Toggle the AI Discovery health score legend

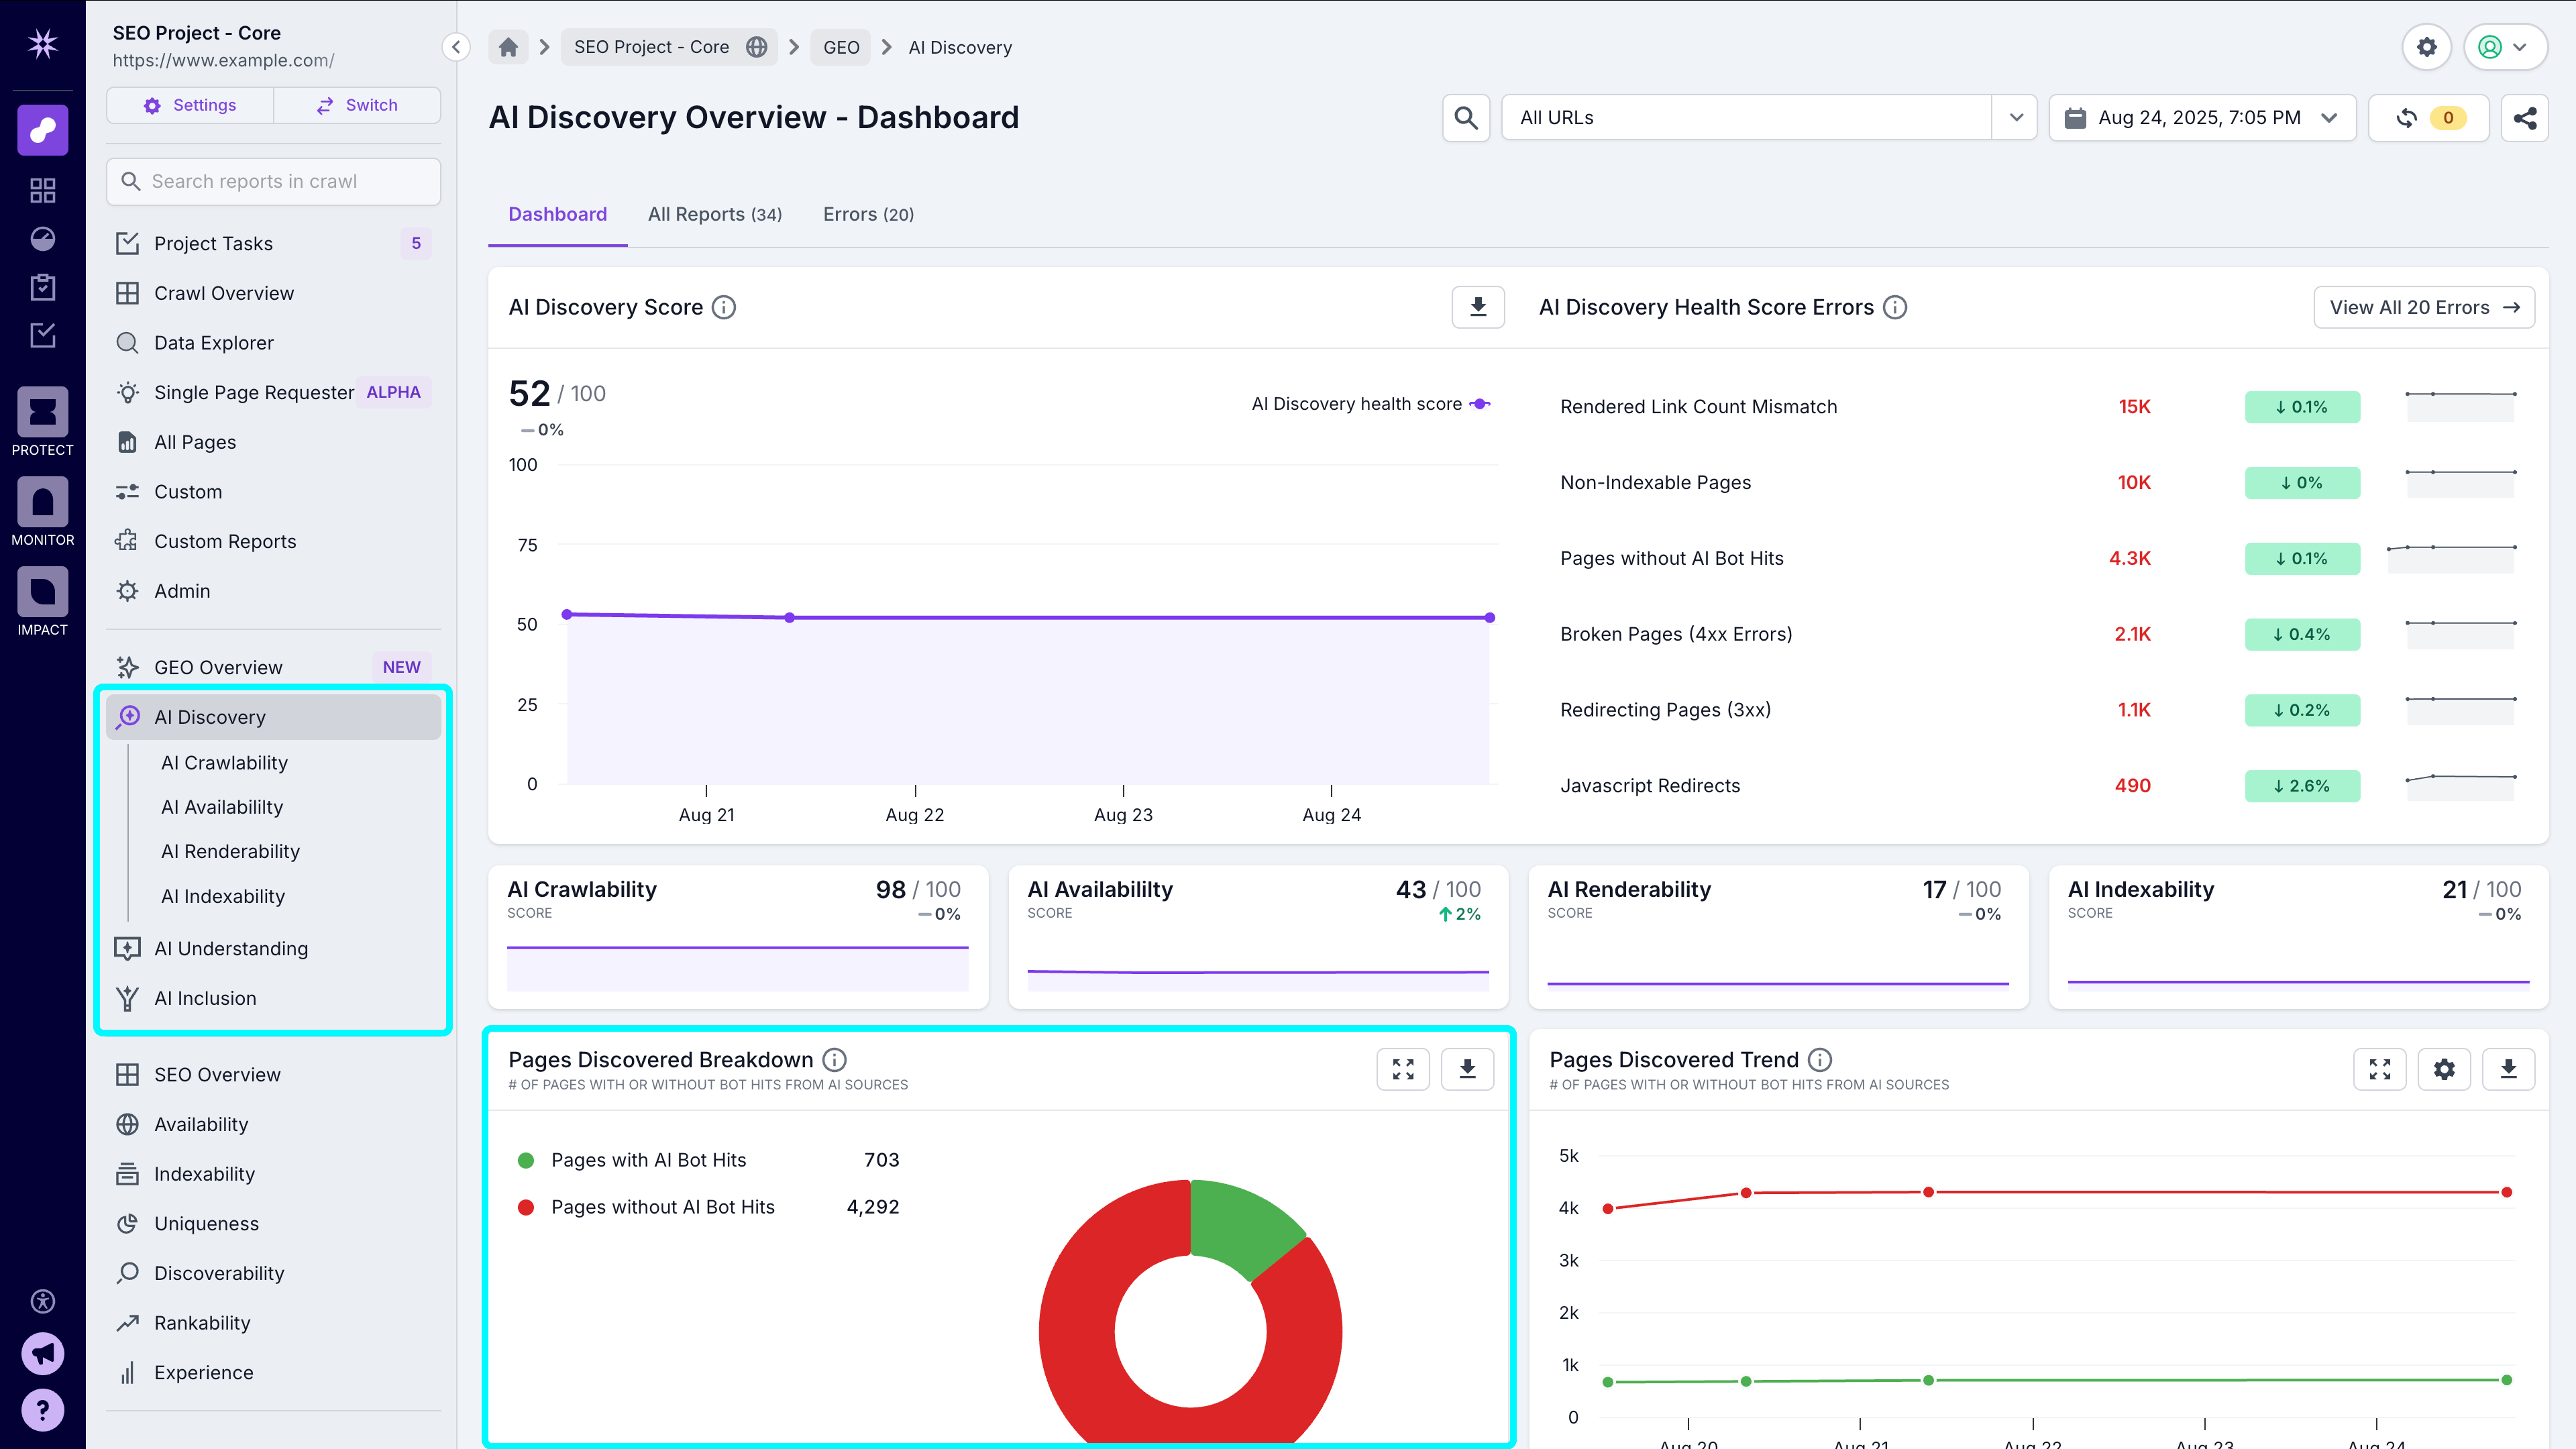[1371, 404]
